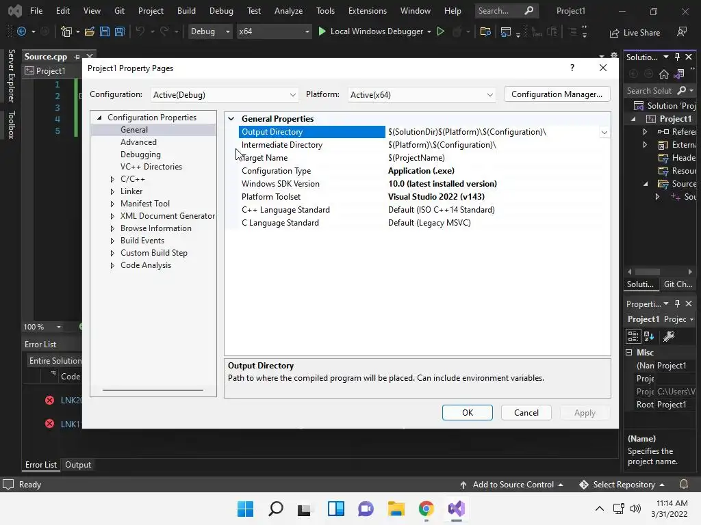Image resolution: width=701 pixels, height=525 pixels.
Task: Collapse the General Properties section chevron
Action: click(x=231, y=119)
